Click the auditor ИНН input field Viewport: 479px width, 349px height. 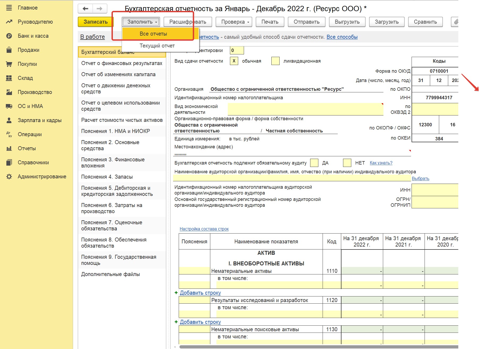(x=435, y=190)
